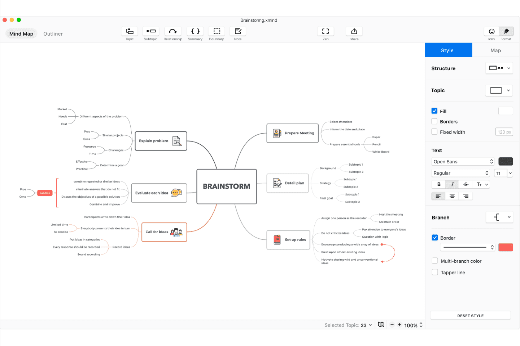Image resolution: width=520 pixels, height=346 pixels.
Task: Open the Note editor icon
Action: pyautogui.click(x=238, y=31)
